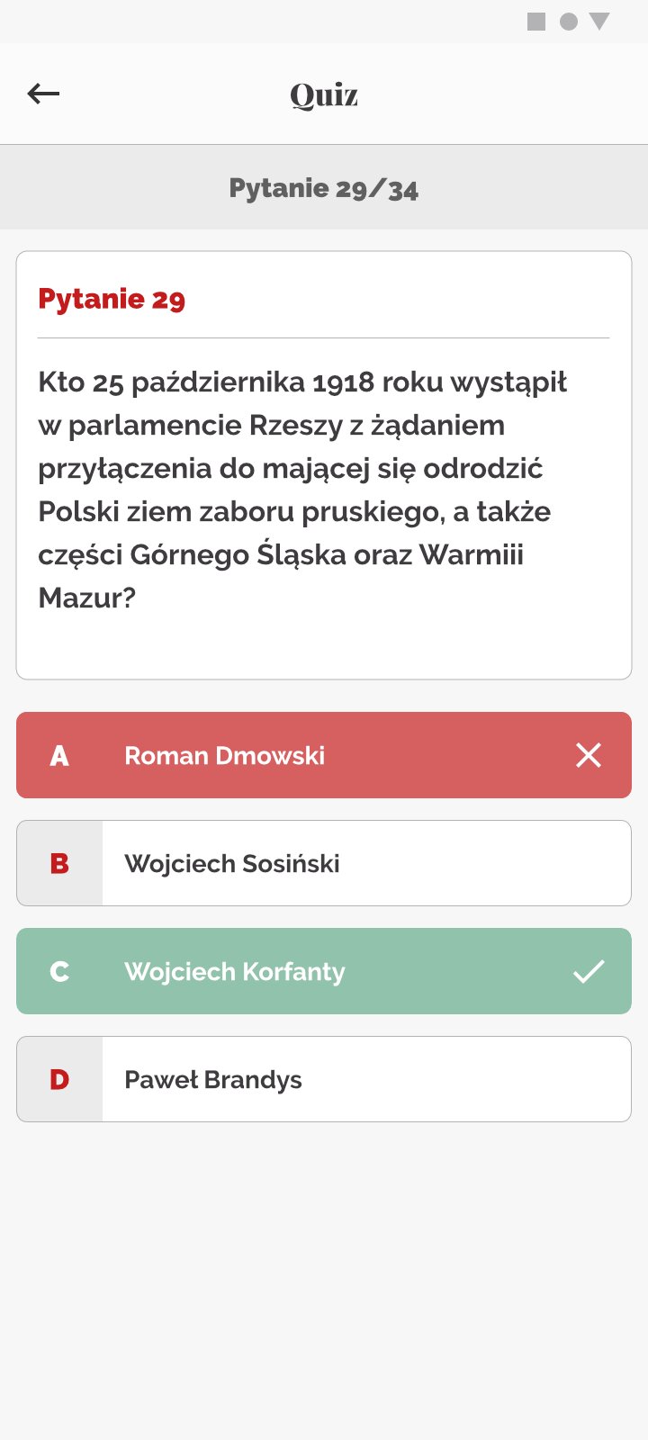The width and height of the screenshot is (648, 1440).
Task: Tap the triangle icon in status bar
Action: 599,22
